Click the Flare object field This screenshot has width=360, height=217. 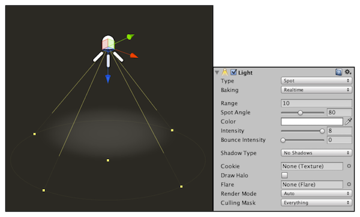click(312, 185)
